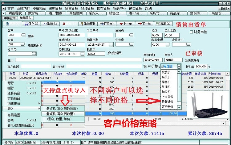Expand the 客户价格 combo box arrow

(179, 67)
